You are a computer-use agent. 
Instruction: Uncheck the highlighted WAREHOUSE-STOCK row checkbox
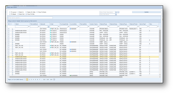click(x=9, y=57)
